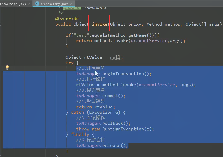Click 'return rtValue;' statement

pyautogui.click(x=96, y=107)
